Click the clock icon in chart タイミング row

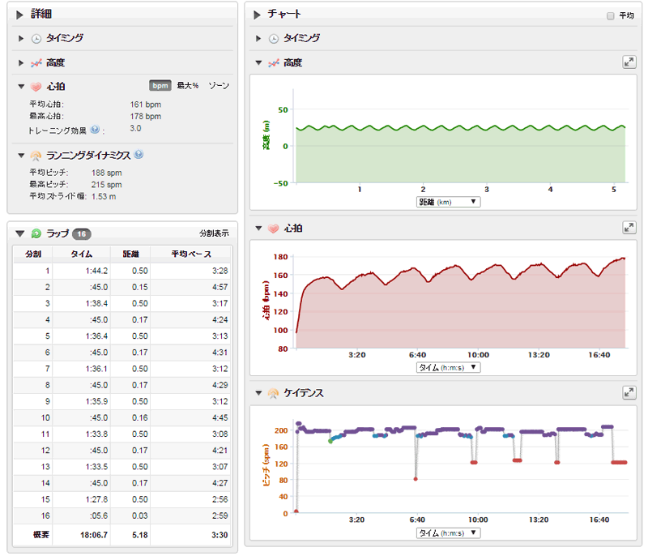coord(274,38)
